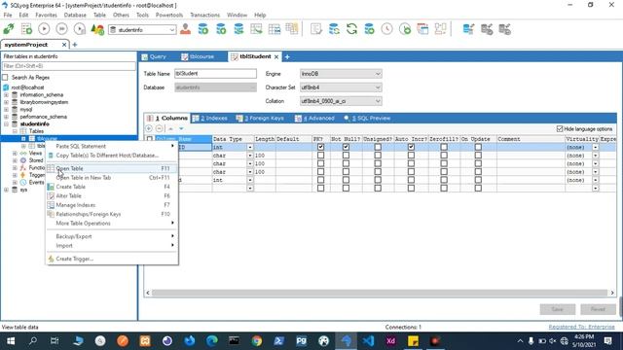Image resolution: width=623 pixels, height=350 pixels.
Task: Check Unsigned checkbox in the ID row
Action: [378, 147]
